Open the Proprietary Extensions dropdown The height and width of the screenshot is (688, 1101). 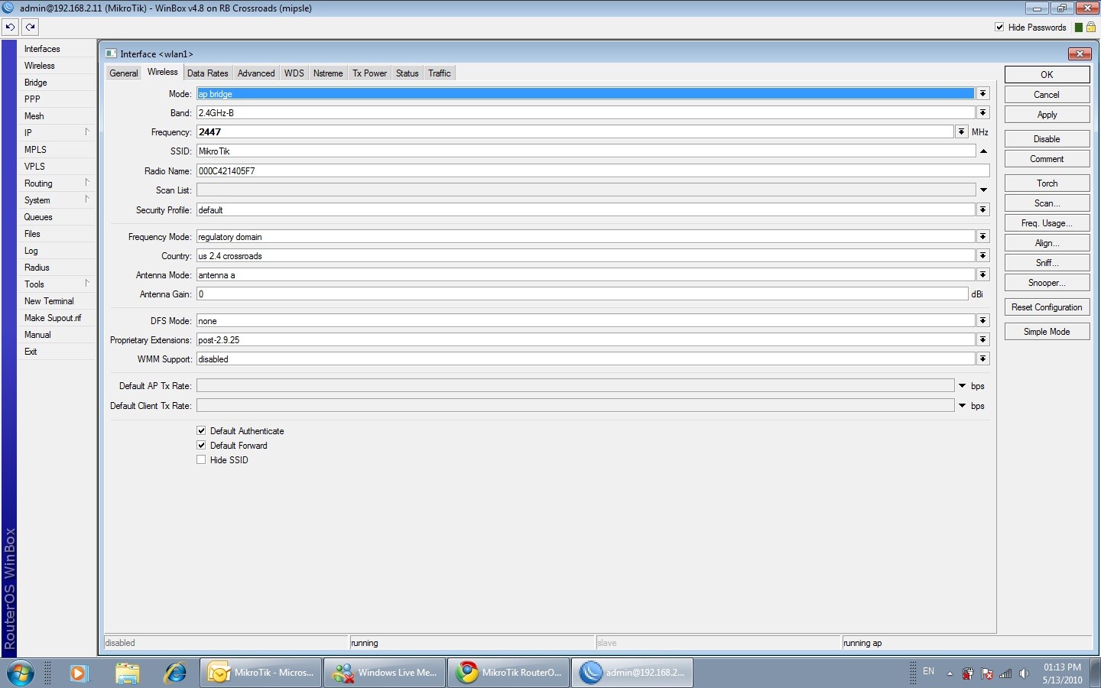click(x=983, y=339)
